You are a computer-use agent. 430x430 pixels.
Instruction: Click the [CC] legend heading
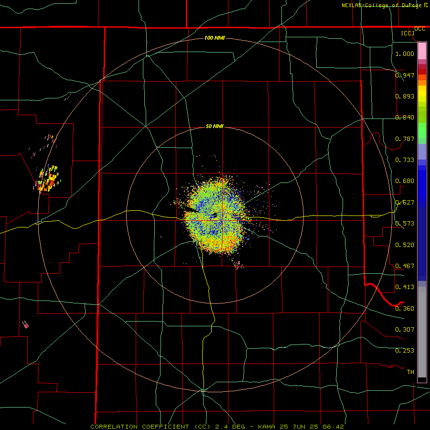pos(408,33)
